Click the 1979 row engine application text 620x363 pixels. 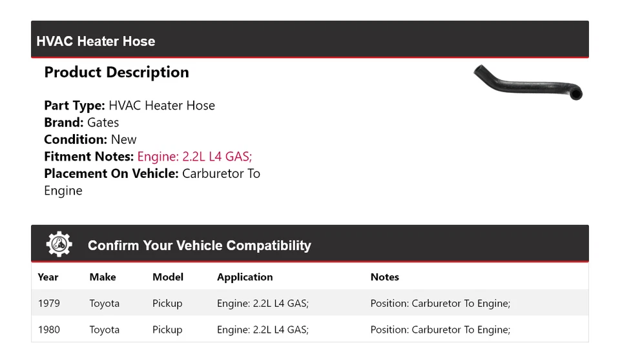[x=262, y=303]
